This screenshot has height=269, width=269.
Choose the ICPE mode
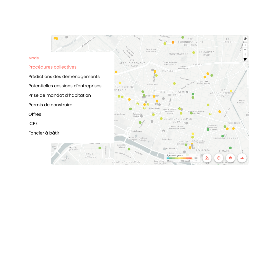pos(33,123)
